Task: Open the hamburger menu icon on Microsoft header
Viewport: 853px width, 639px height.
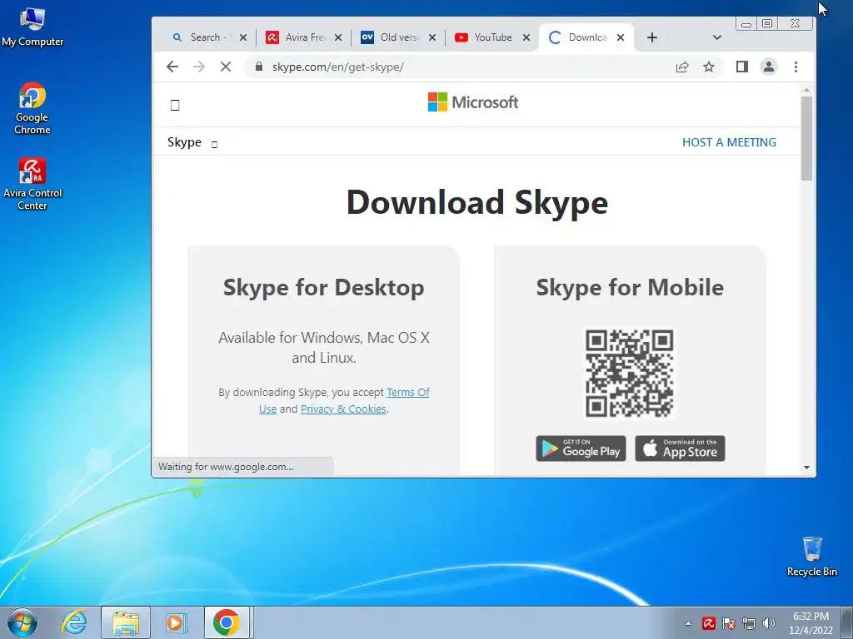Action: pos(175,105)
